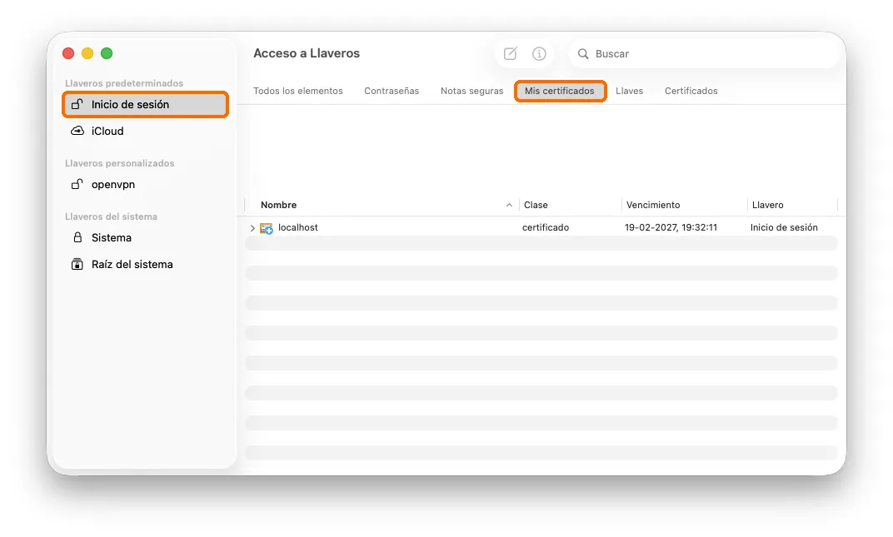
Task: Open the Contraseñas tab
Action: (x=392, y=91)
